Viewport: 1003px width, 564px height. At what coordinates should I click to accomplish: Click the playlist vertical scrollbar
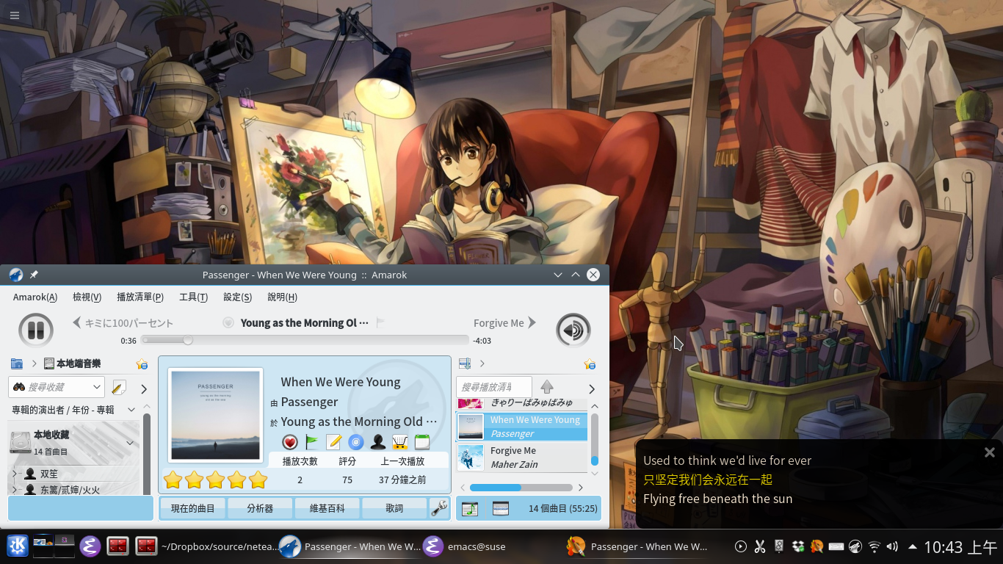click(x=595, y=438)
